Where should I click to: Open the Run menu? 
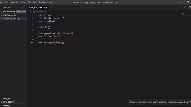coord(35,2)
